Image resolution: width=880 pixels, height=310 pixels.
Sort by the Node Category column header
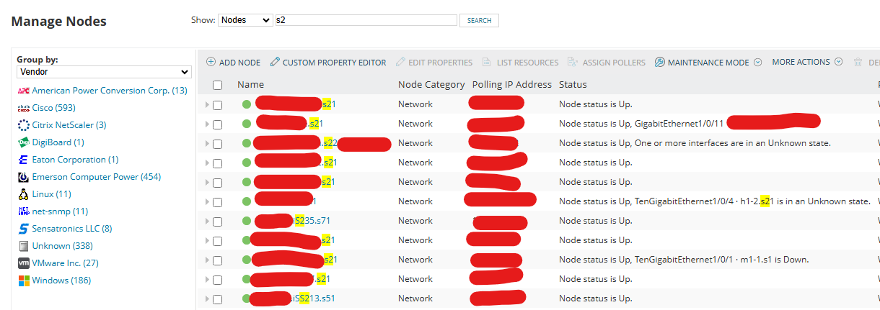pyautogui.click(x=431, y=85)
